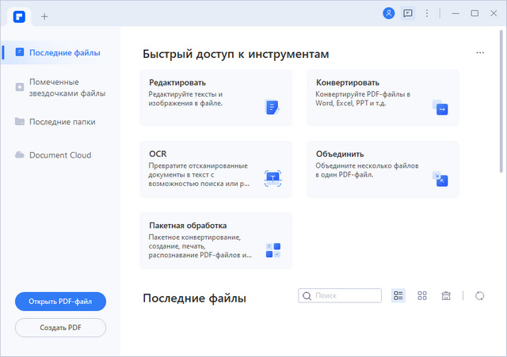Open Последние папки in the sidebar
This screenshot has height=357, width=507.
coord(60,121)
